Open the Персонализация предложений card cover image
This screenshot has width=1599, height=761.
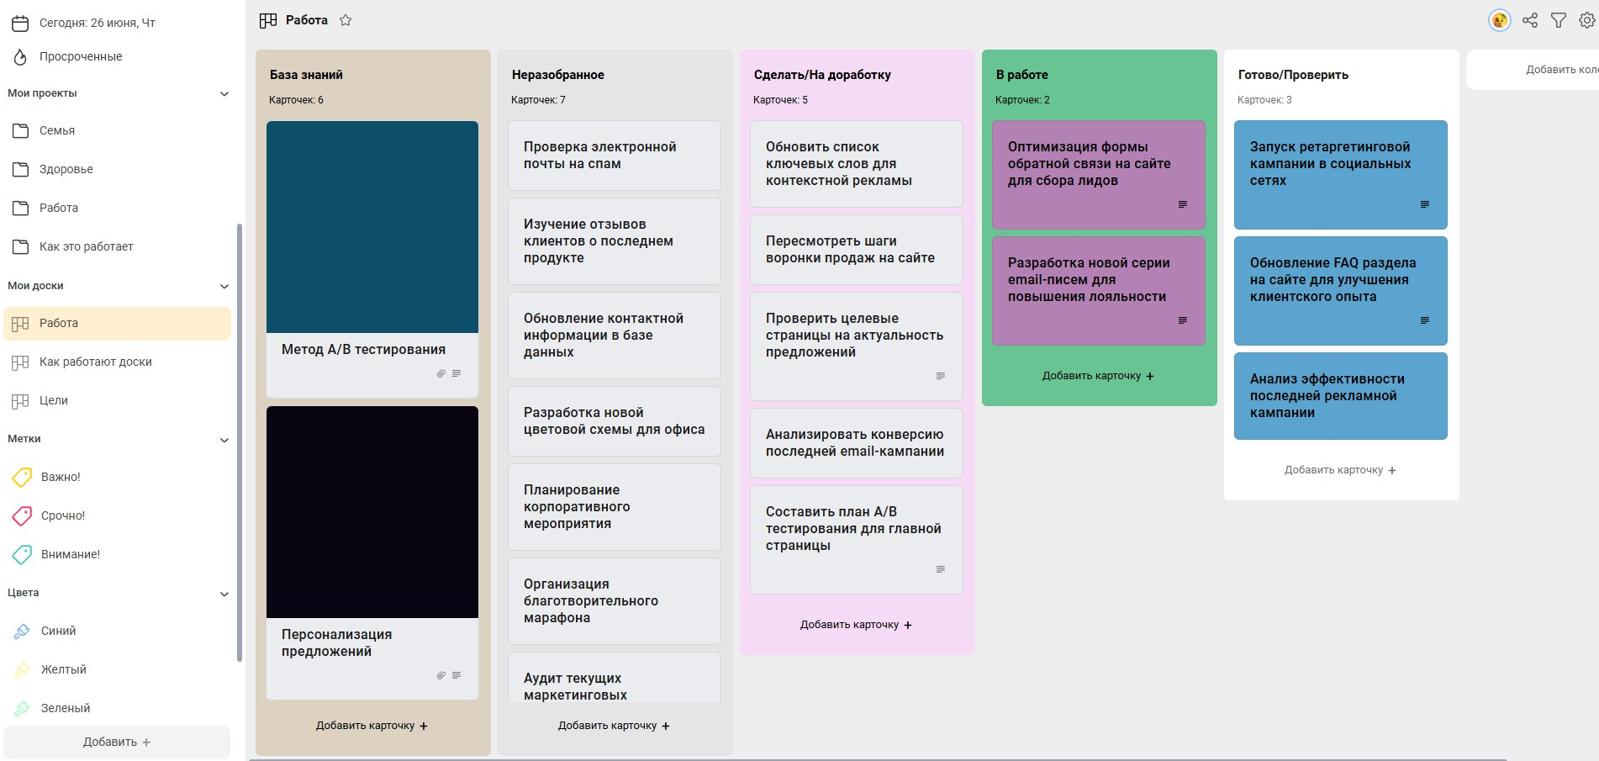click(x=372, y=512)
